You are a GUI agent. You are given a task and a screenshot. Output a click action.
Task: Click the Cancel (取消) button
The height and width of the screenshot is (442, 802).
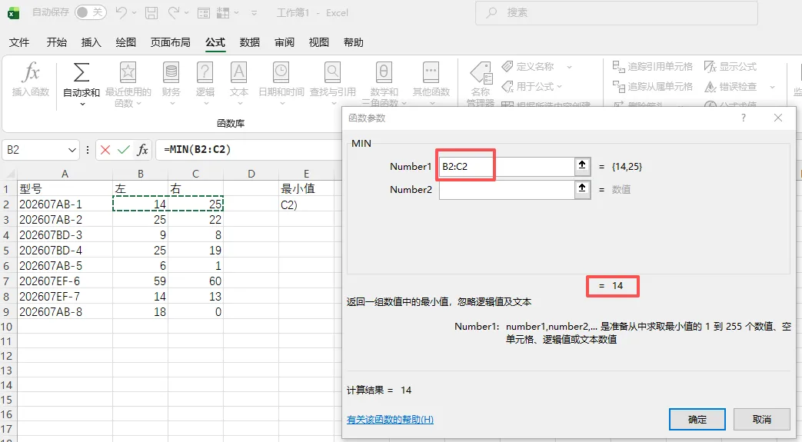761,420
